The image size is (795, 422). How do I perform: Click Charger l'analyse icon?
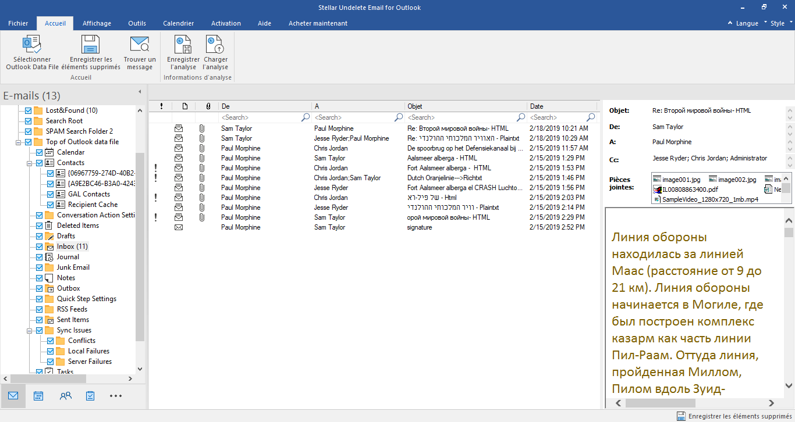(215, 44)
